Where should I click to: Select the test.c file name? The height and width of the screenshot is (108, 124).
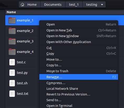[21, 62]
